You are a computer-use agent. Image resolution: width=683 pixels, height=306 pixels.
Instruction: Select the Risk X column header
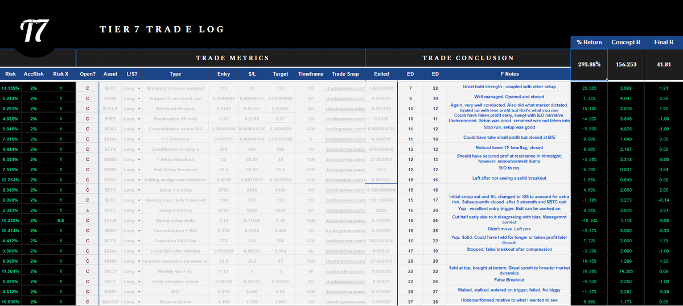(61, 74)
